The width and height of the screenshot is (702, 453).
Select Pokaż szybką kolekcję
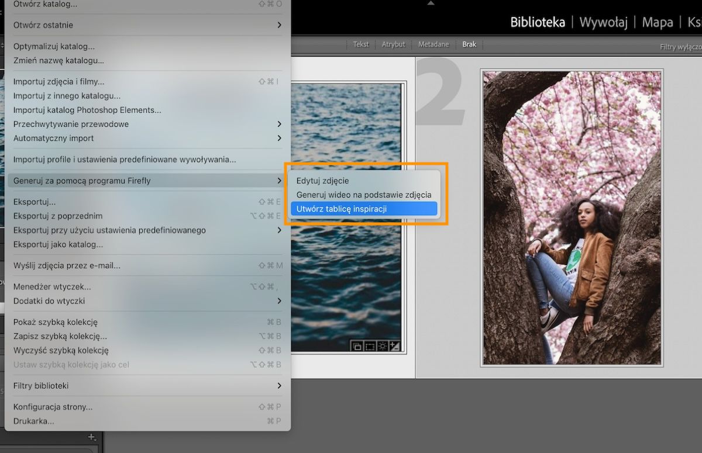click(147, 322)
